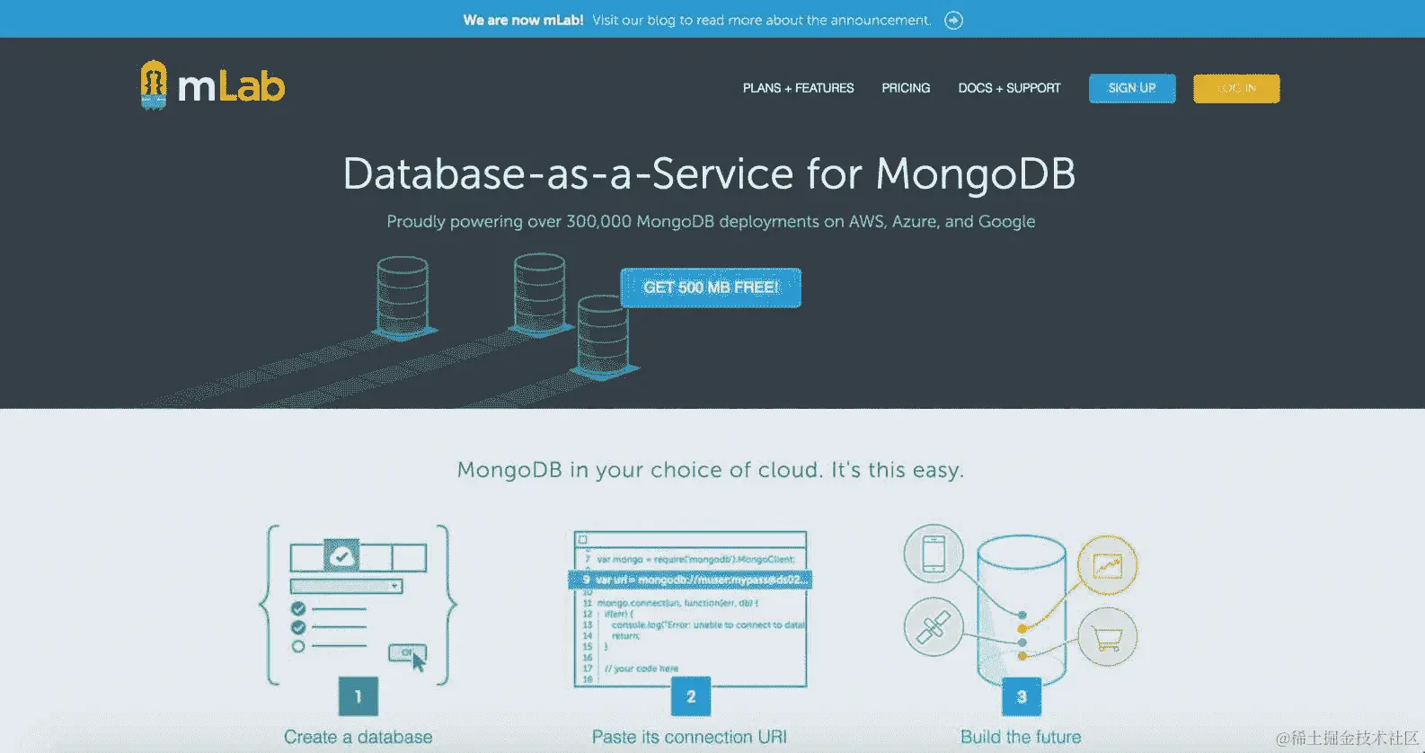The height and width of the screenshot is (753, 1425).
Task: Click the highlighted var uri code line
Action: 691,580
